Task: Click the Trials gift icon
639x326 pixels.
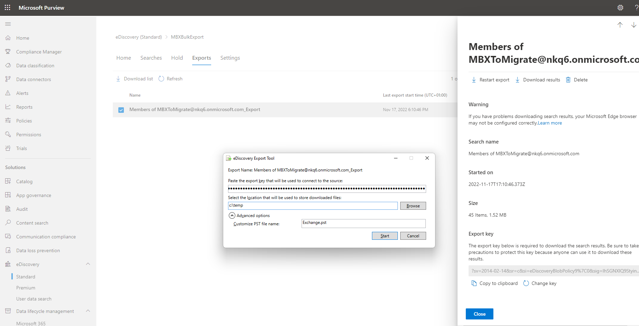Action: click(x=8, y=148)
